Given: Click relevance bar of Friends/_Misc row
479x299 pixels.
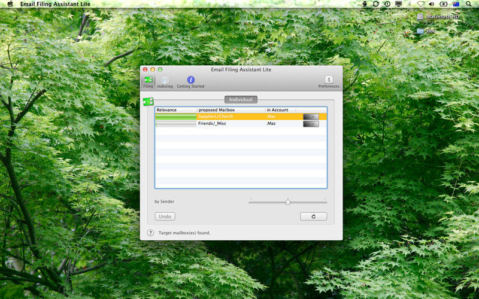Looking at the screenshot, I should click(176, 124).
